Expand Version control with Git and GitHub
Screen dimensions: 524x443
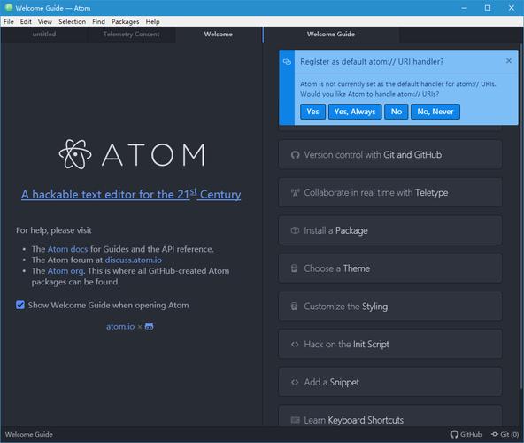point(390,154)
